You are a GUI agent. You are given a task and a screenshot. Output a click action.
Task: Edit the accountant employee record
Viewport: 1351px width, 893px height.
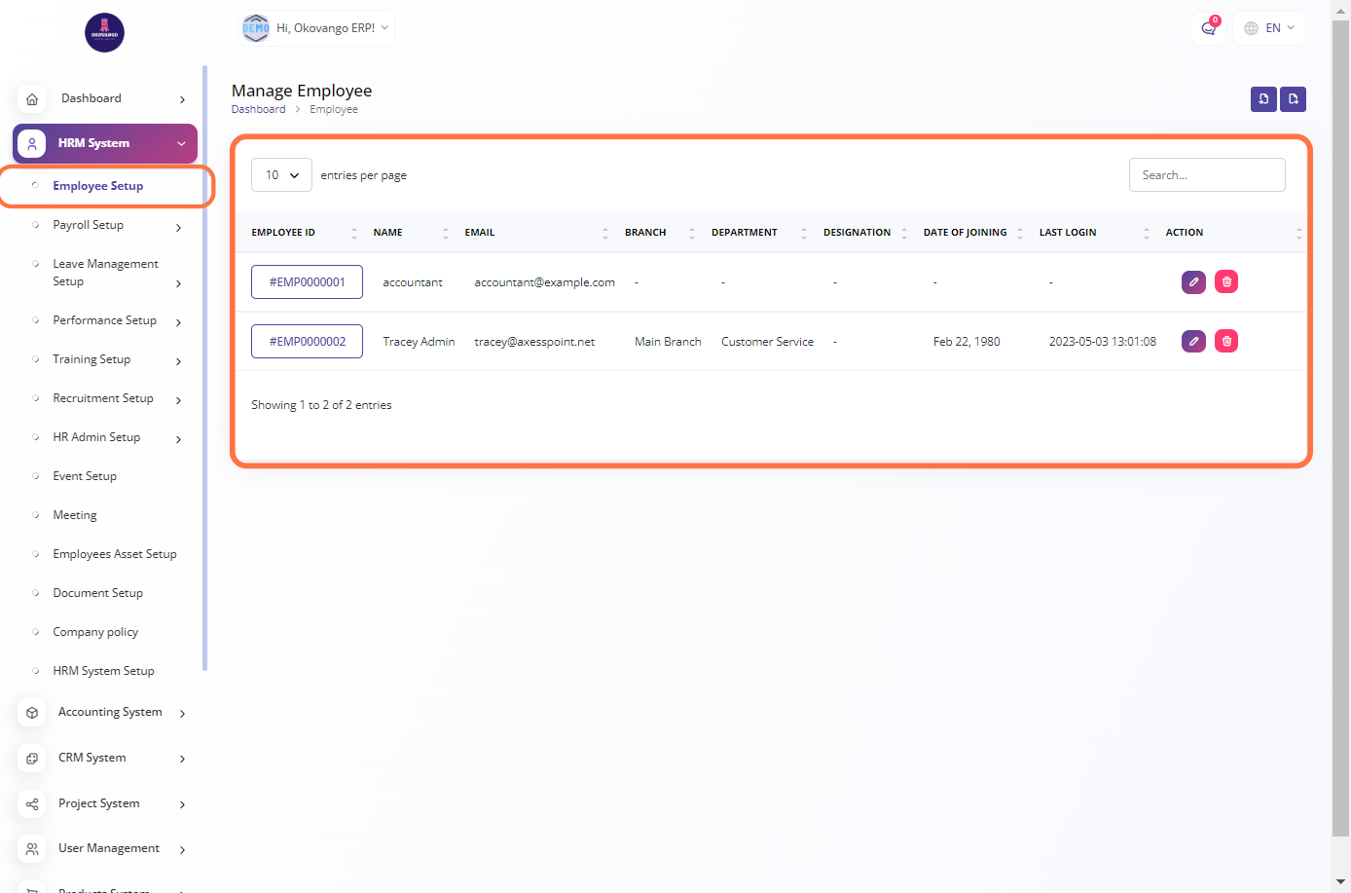click(x=1193, y=282)
